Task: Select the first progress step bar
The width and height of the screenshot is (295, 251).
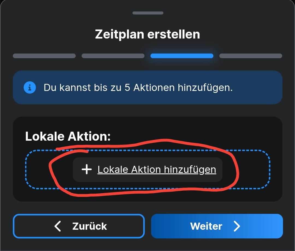Action: pyautogui.click(x=44, y=56)
